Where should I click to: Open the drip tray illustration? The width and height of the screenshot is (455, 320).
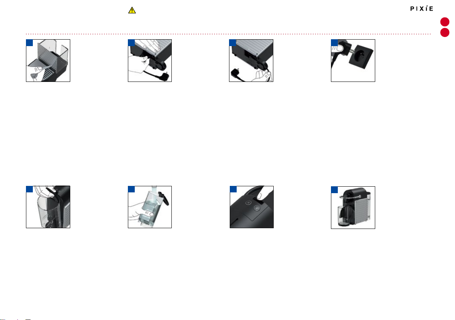48,61
